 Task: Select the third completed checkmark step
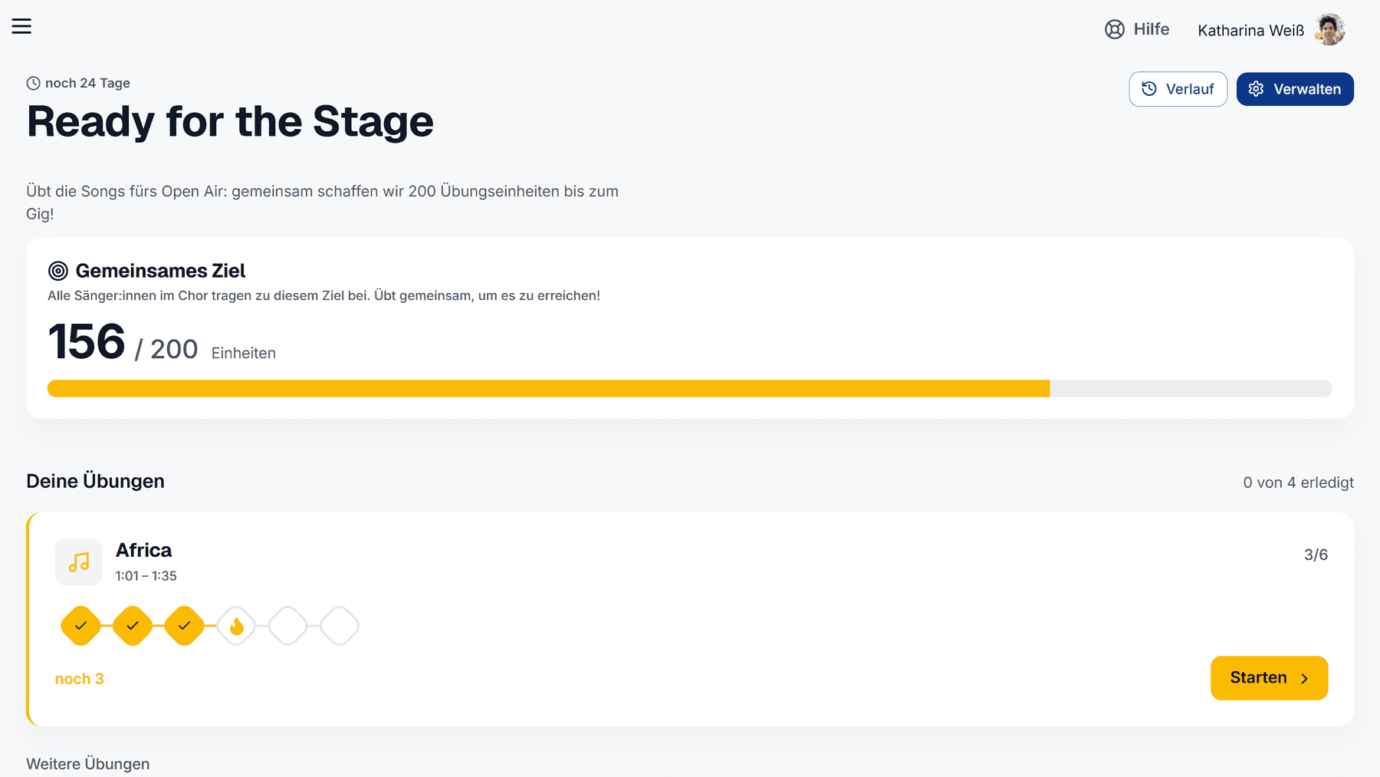[184, 626]
